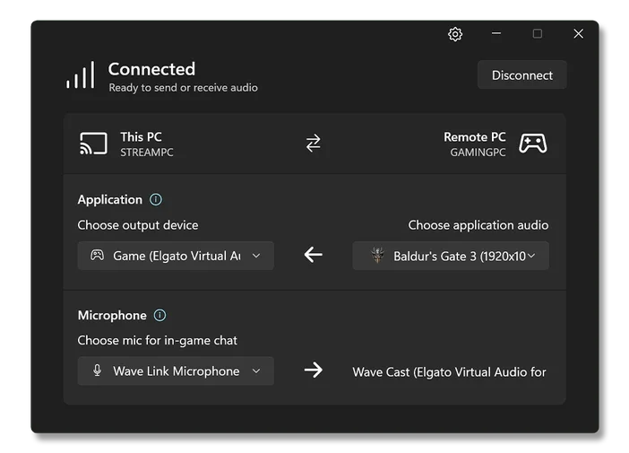Close the application window

[x=578, y=34]
